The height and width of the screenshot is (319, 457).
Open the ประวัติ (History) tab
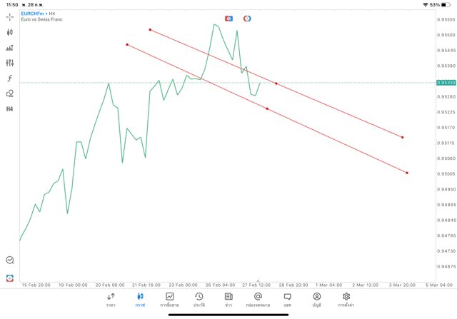(199, 299)
